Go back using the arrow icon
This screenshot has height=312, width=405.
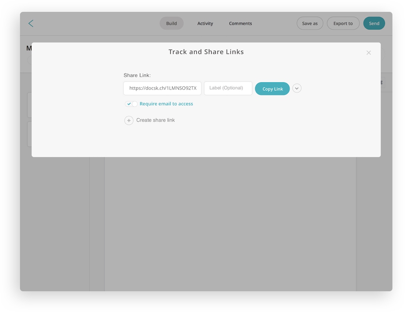point(31,23)
